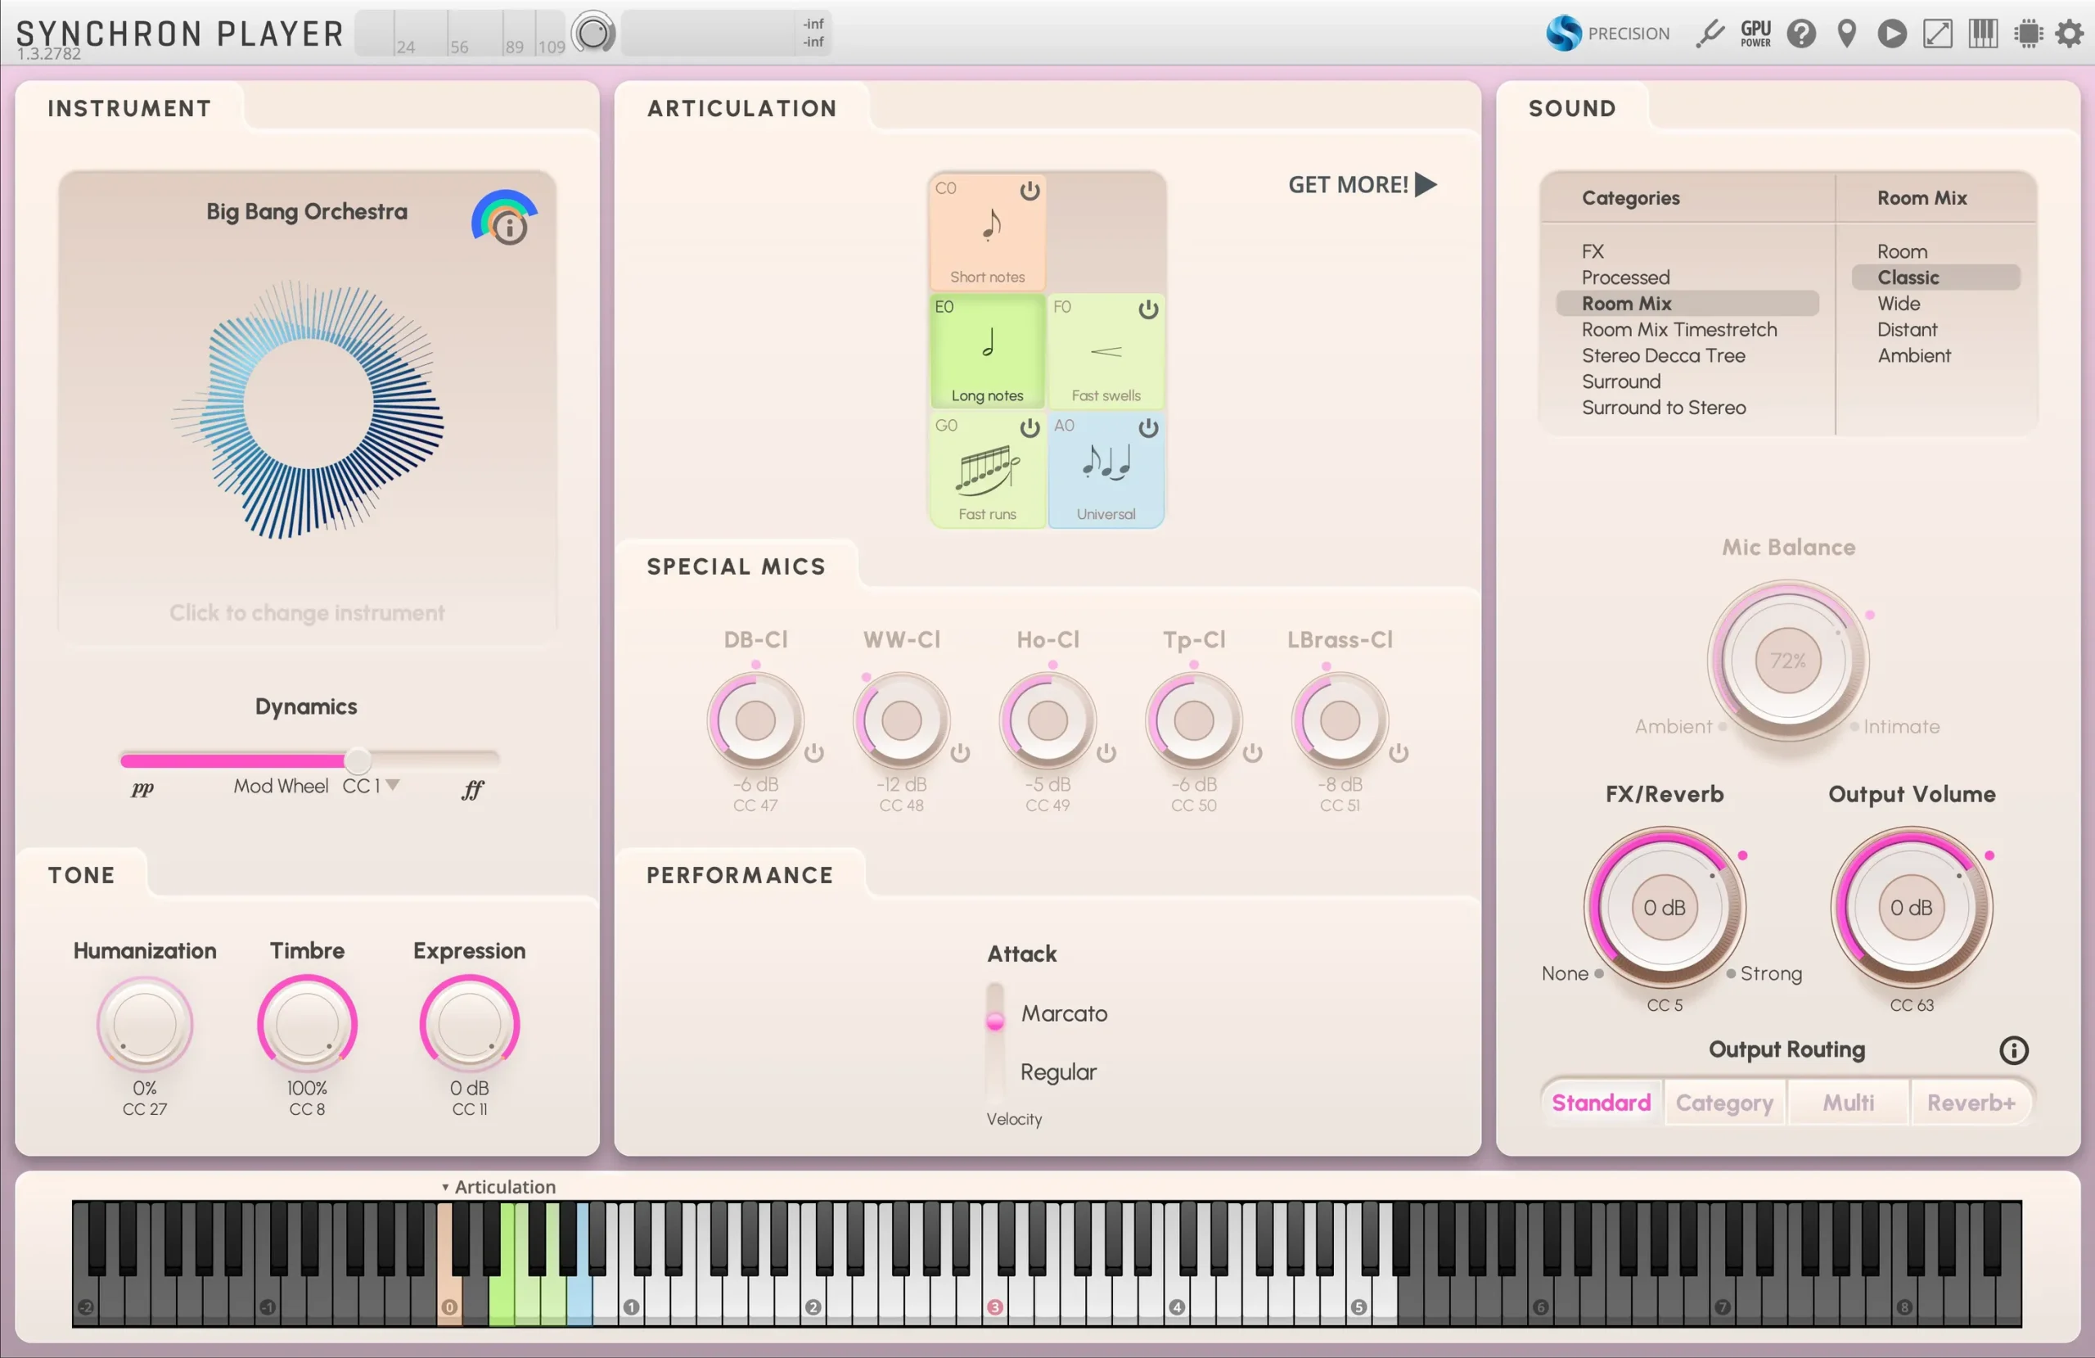Click the tuning fork icon
This screenshot has width=2095, height=1358.
coord(1710,34)
